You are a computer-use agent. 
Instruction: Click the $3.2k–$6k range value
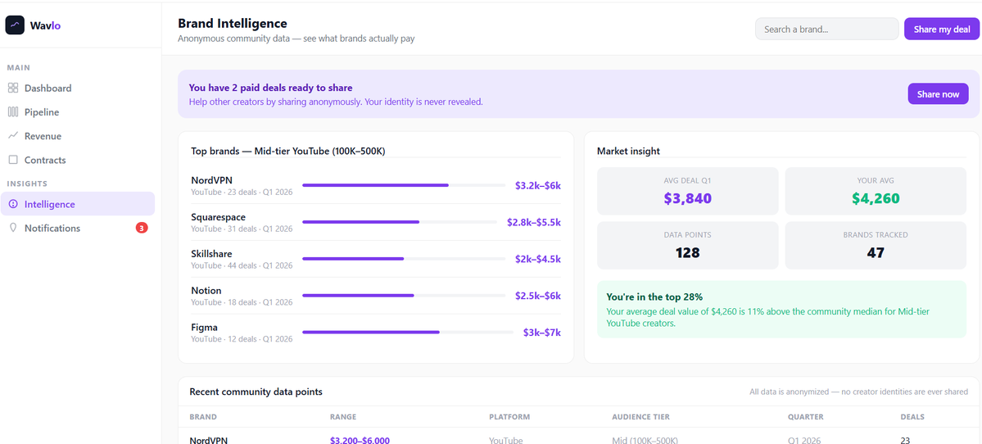pos(538,185)
